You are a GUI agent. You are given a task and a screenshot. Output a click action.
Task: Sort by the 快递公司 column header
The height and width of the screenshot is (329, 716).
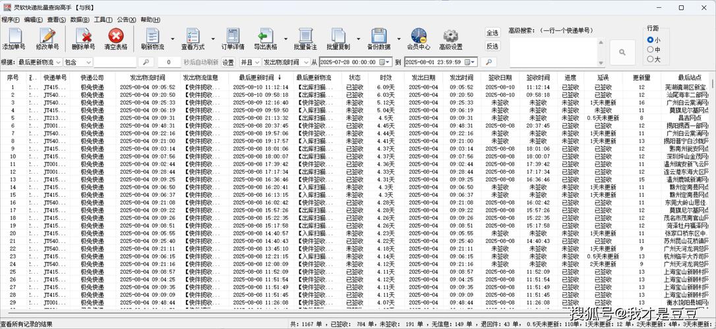click(x=93, y=78)
